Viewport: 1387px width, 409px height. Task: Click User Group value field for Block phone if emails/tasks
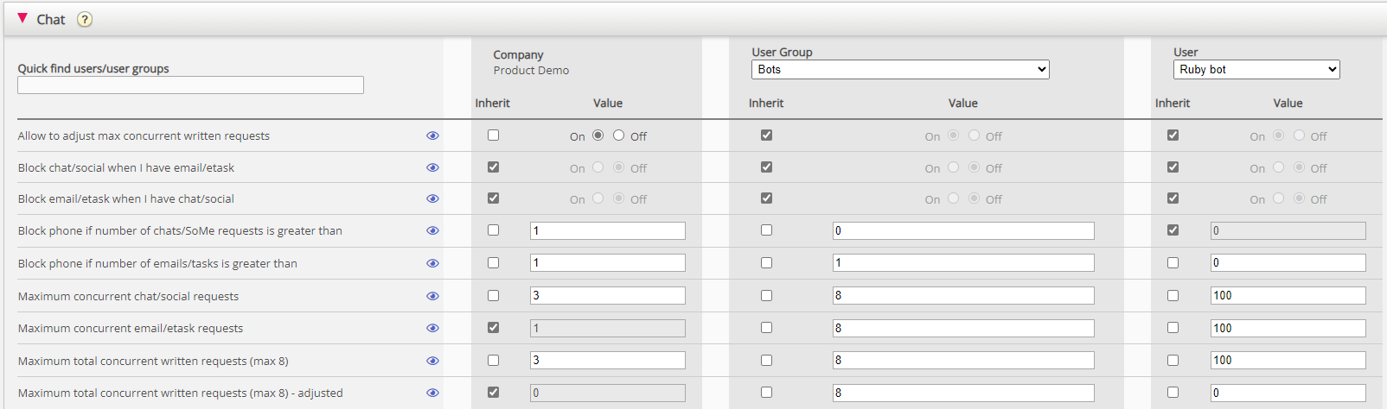pyautogui.click(x=963, y=263)
